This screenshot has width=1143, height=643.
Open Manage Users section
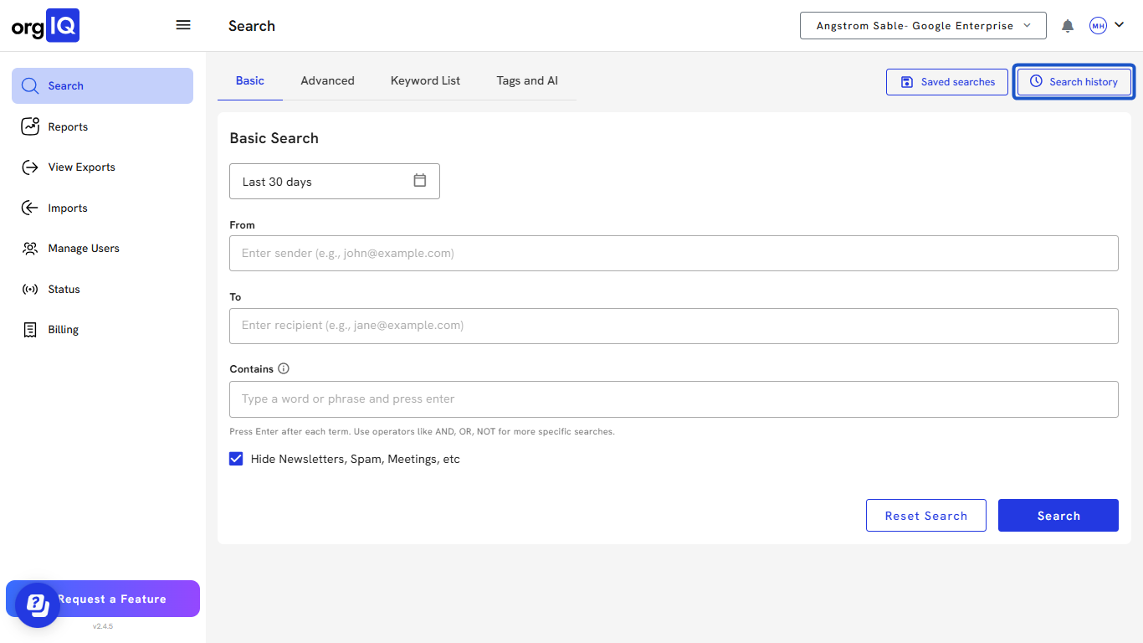click(83, 249)
